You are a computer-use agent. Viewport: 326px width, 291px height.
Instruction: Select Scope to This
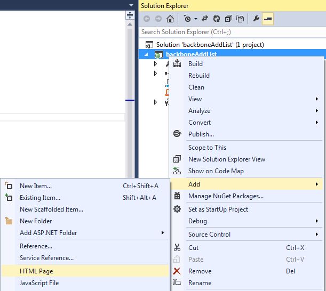[x=246, y=148]
